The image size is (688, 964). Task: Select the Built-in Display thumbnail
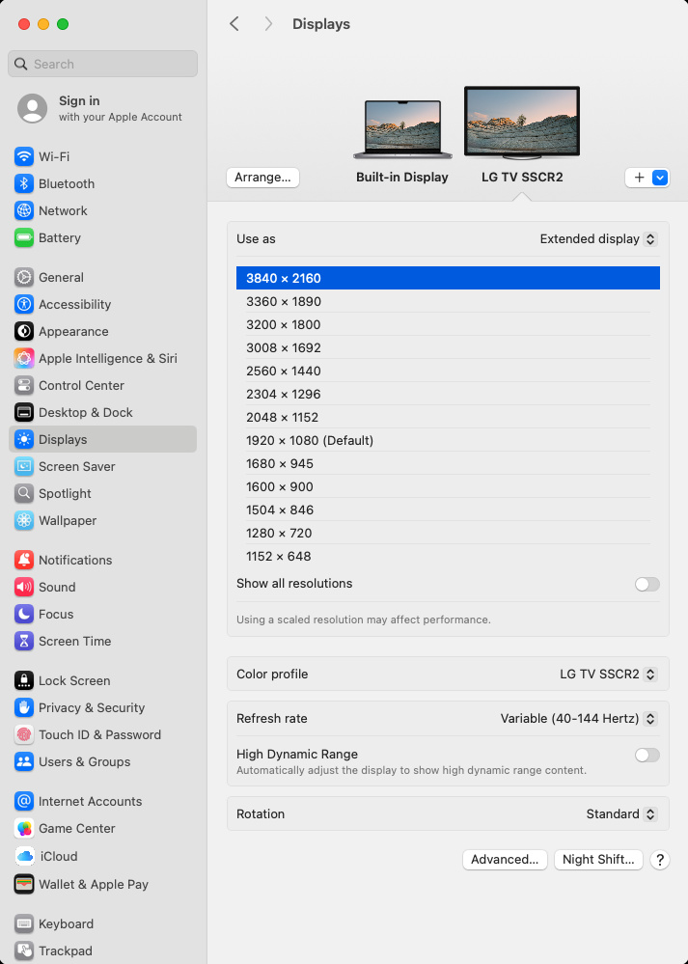click(x=402, y=130)
